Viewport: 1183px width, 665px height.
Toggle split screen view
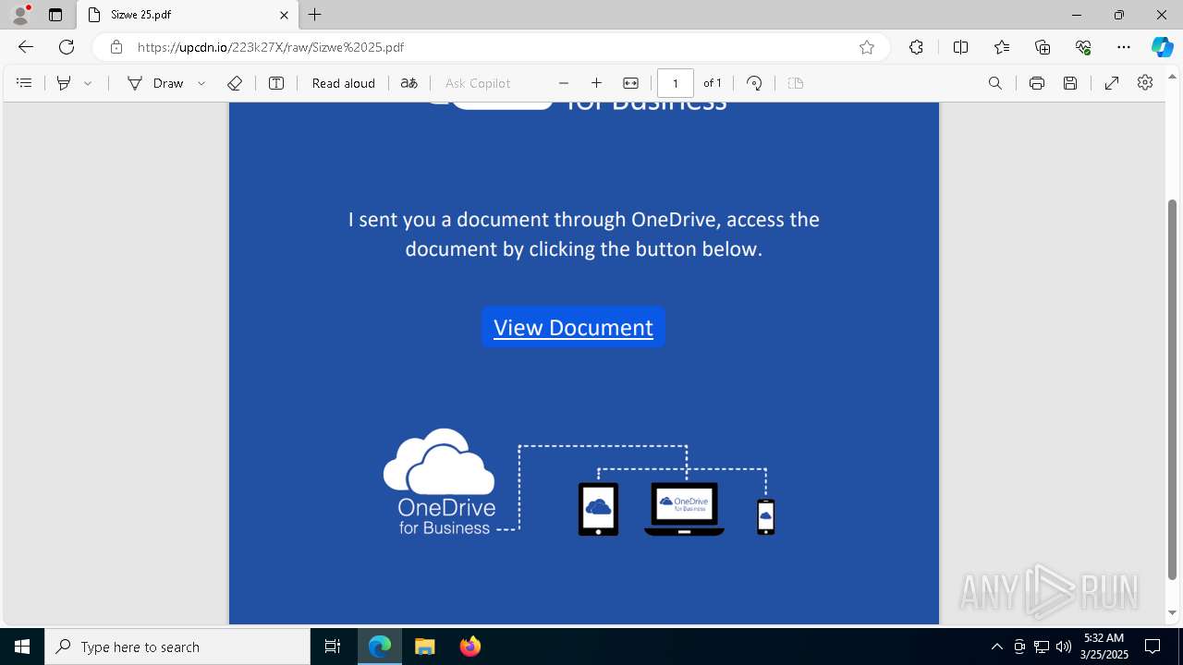click(x=960, y=47)
